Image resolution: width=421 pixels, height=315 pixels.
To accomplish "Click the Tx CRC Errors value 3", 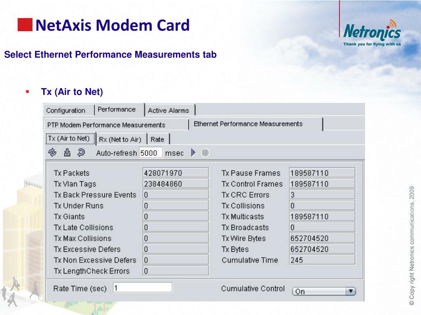I will click(322, 195).
